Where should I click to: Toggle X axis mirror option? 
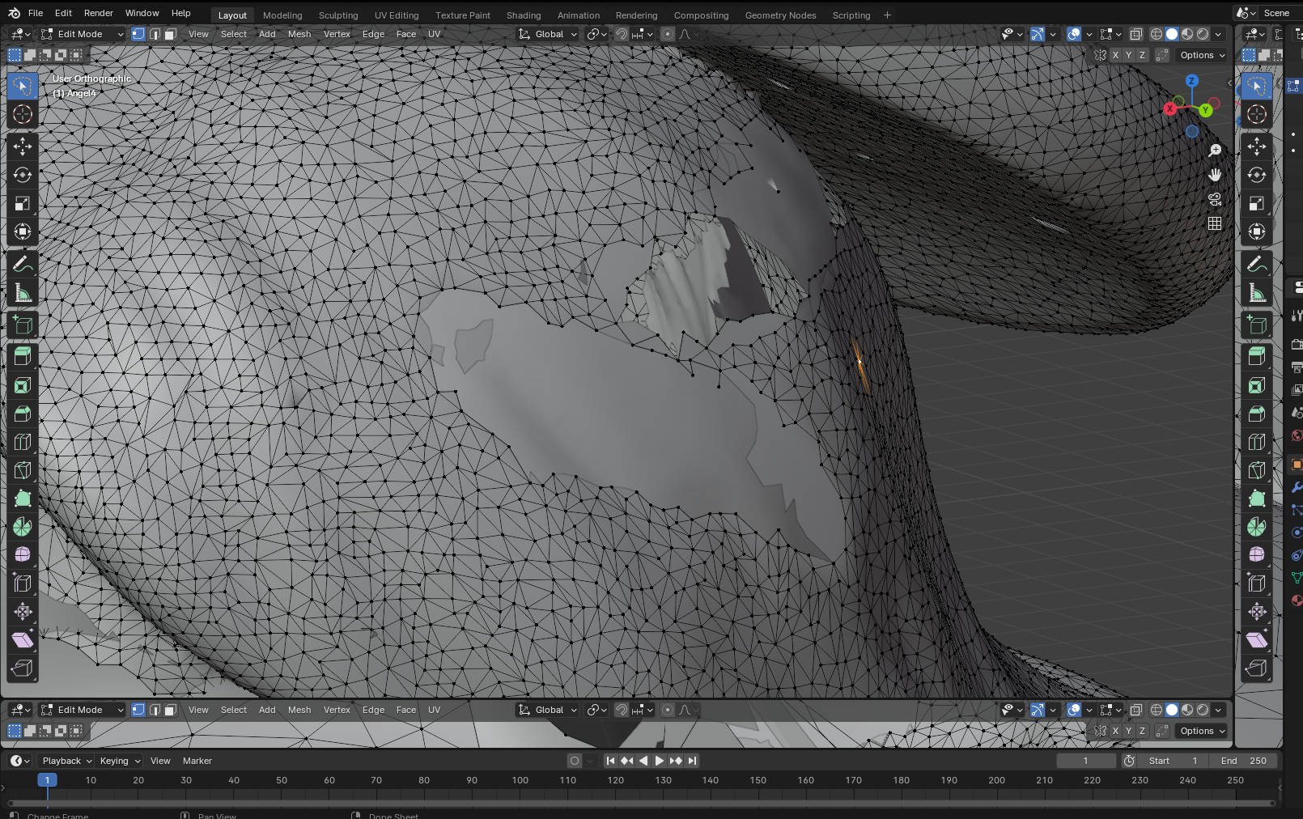(x=1116, y=55)
